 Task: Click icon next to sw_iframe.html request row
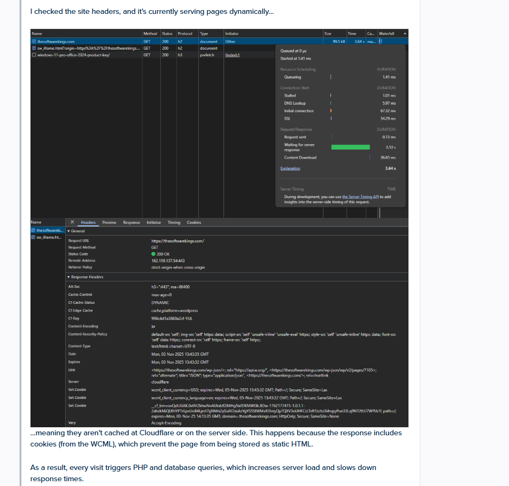tap(34, 48)
